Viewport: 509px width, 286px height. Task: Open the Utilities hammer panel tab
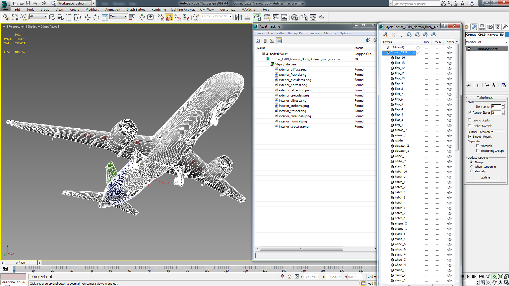coord(505,27)
